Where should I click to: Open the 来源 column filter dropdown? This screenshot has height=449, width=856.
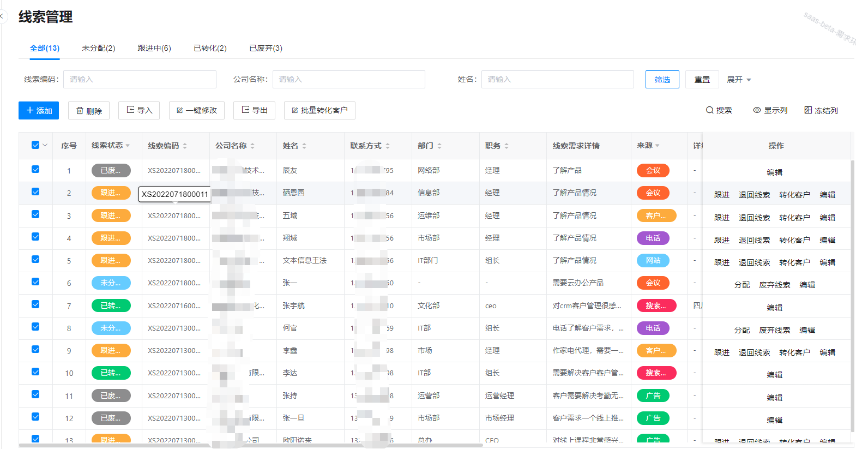pos(658,146)
